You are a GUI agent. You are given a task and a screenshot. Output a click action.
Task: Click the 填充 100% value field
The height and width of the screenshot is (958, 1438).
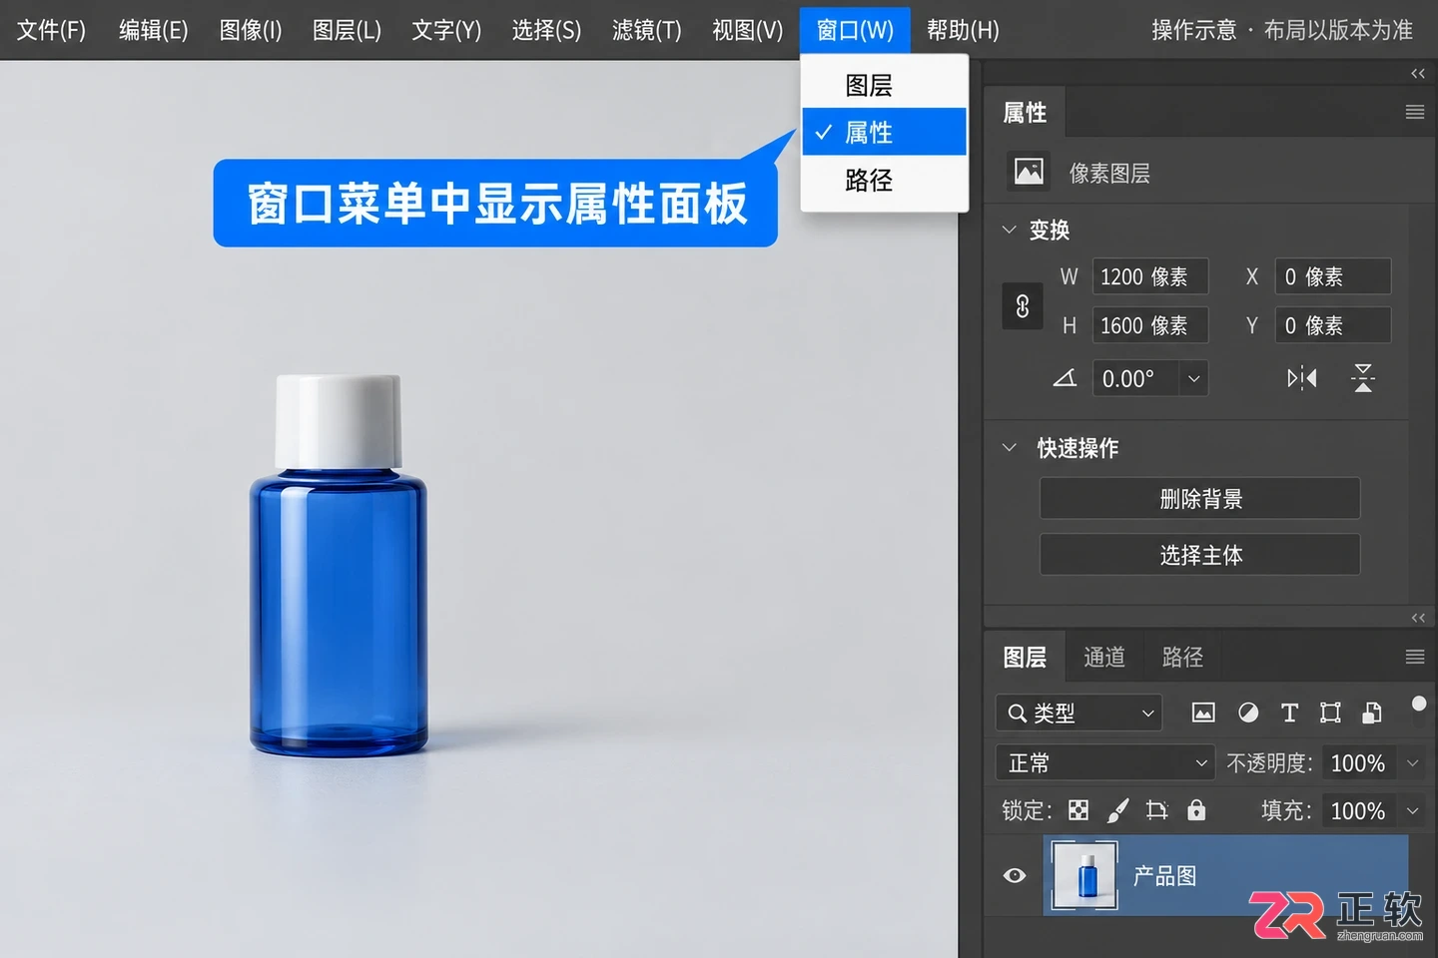(1358, 811)
